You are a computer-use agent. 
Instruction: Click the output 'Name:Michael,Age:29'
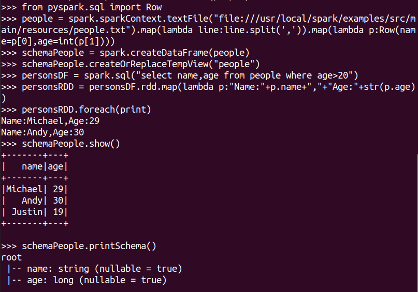pyautogui.click(x=50, y=121)
